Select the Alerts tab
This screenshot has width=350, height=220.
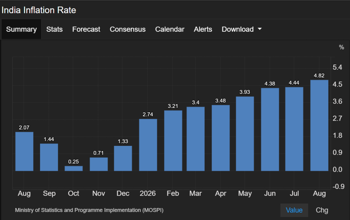point(203,29)
